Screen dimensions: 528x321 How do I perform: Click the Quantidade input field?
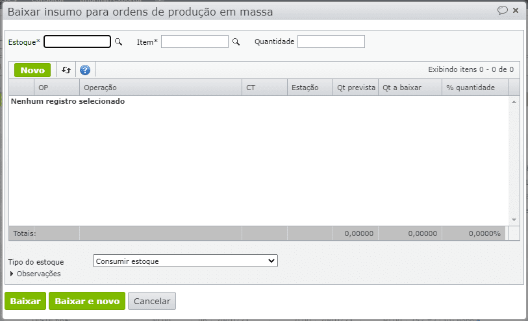[x=331, y=42]
